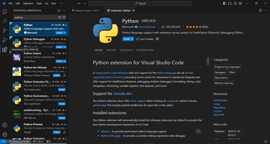
Task: Open the Selection menu
Action: click(28, 3)
